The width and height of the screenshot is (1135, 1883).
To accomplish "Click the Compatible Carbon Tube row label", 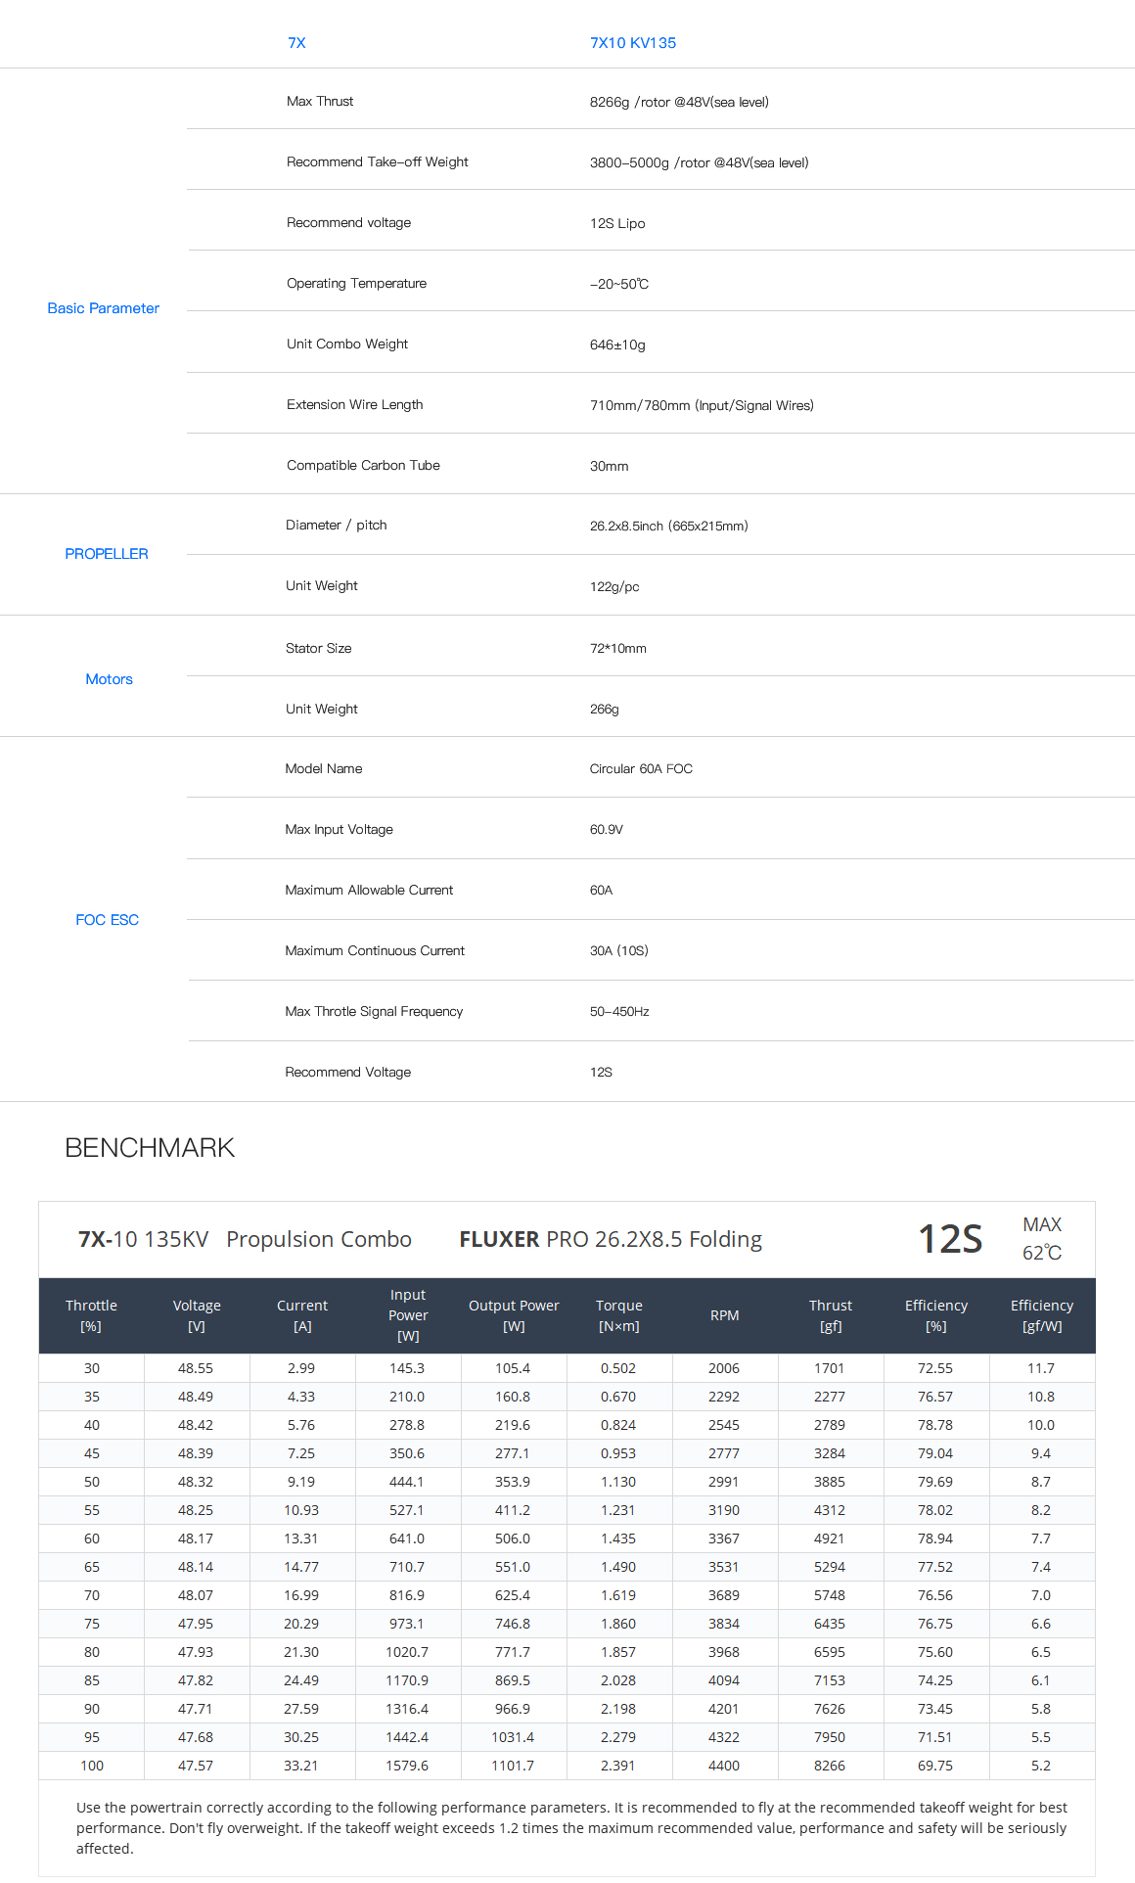I will 363,466.
